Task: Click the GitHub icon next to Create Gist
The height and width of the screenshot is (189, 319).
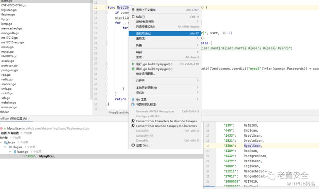Action: tap(133, 145)
